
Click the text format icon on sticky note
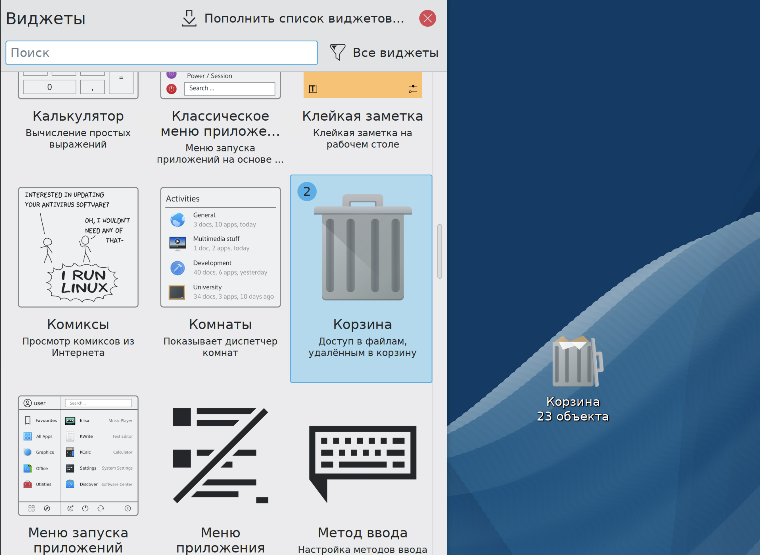(x=313, y=89)
